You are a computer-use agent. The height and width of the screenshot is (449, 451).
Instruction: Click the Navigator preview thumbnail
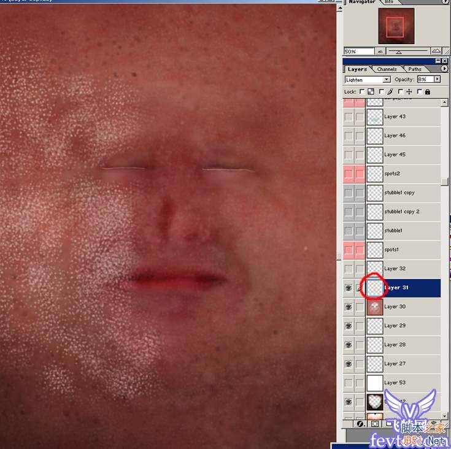click(396, 26)
